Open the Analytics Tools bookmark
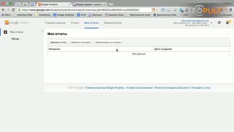 tap(114, 15)
